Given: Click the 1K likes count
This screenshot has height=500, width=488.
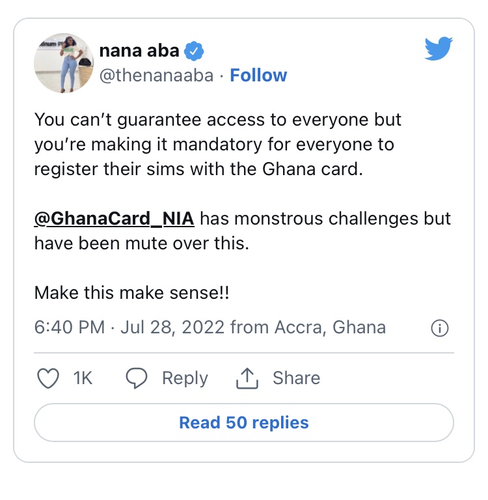Looking at the screenshot, I should tap(83, 378).
